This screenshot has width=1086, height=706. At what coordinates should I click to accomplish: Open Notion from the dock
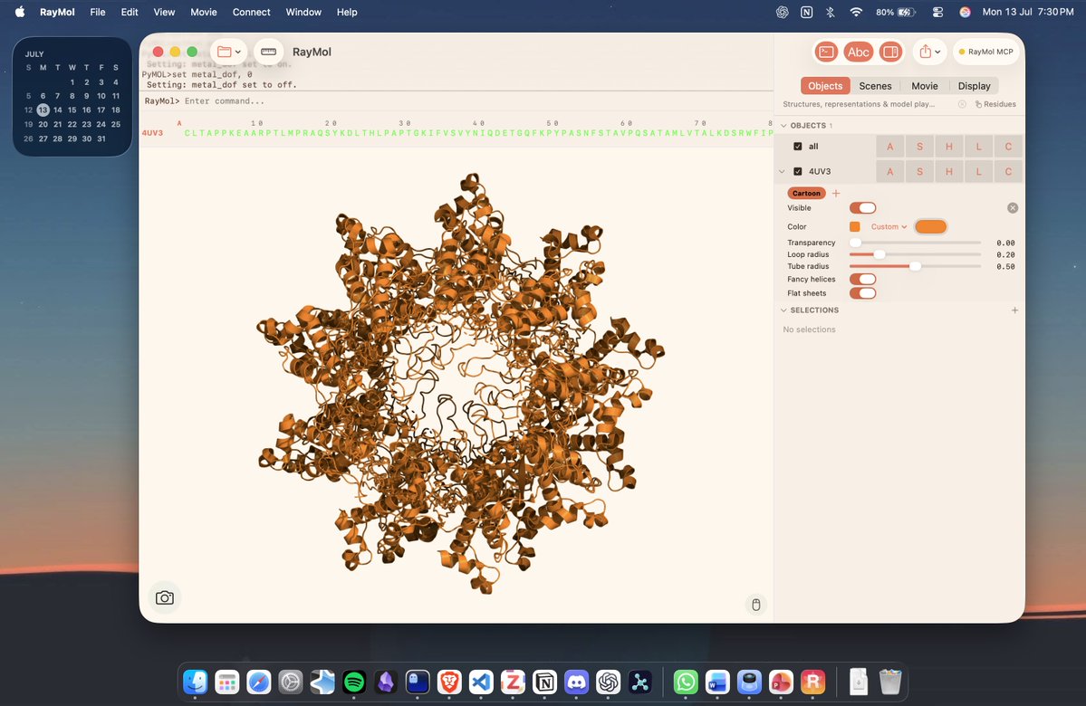tap(545, 682)
